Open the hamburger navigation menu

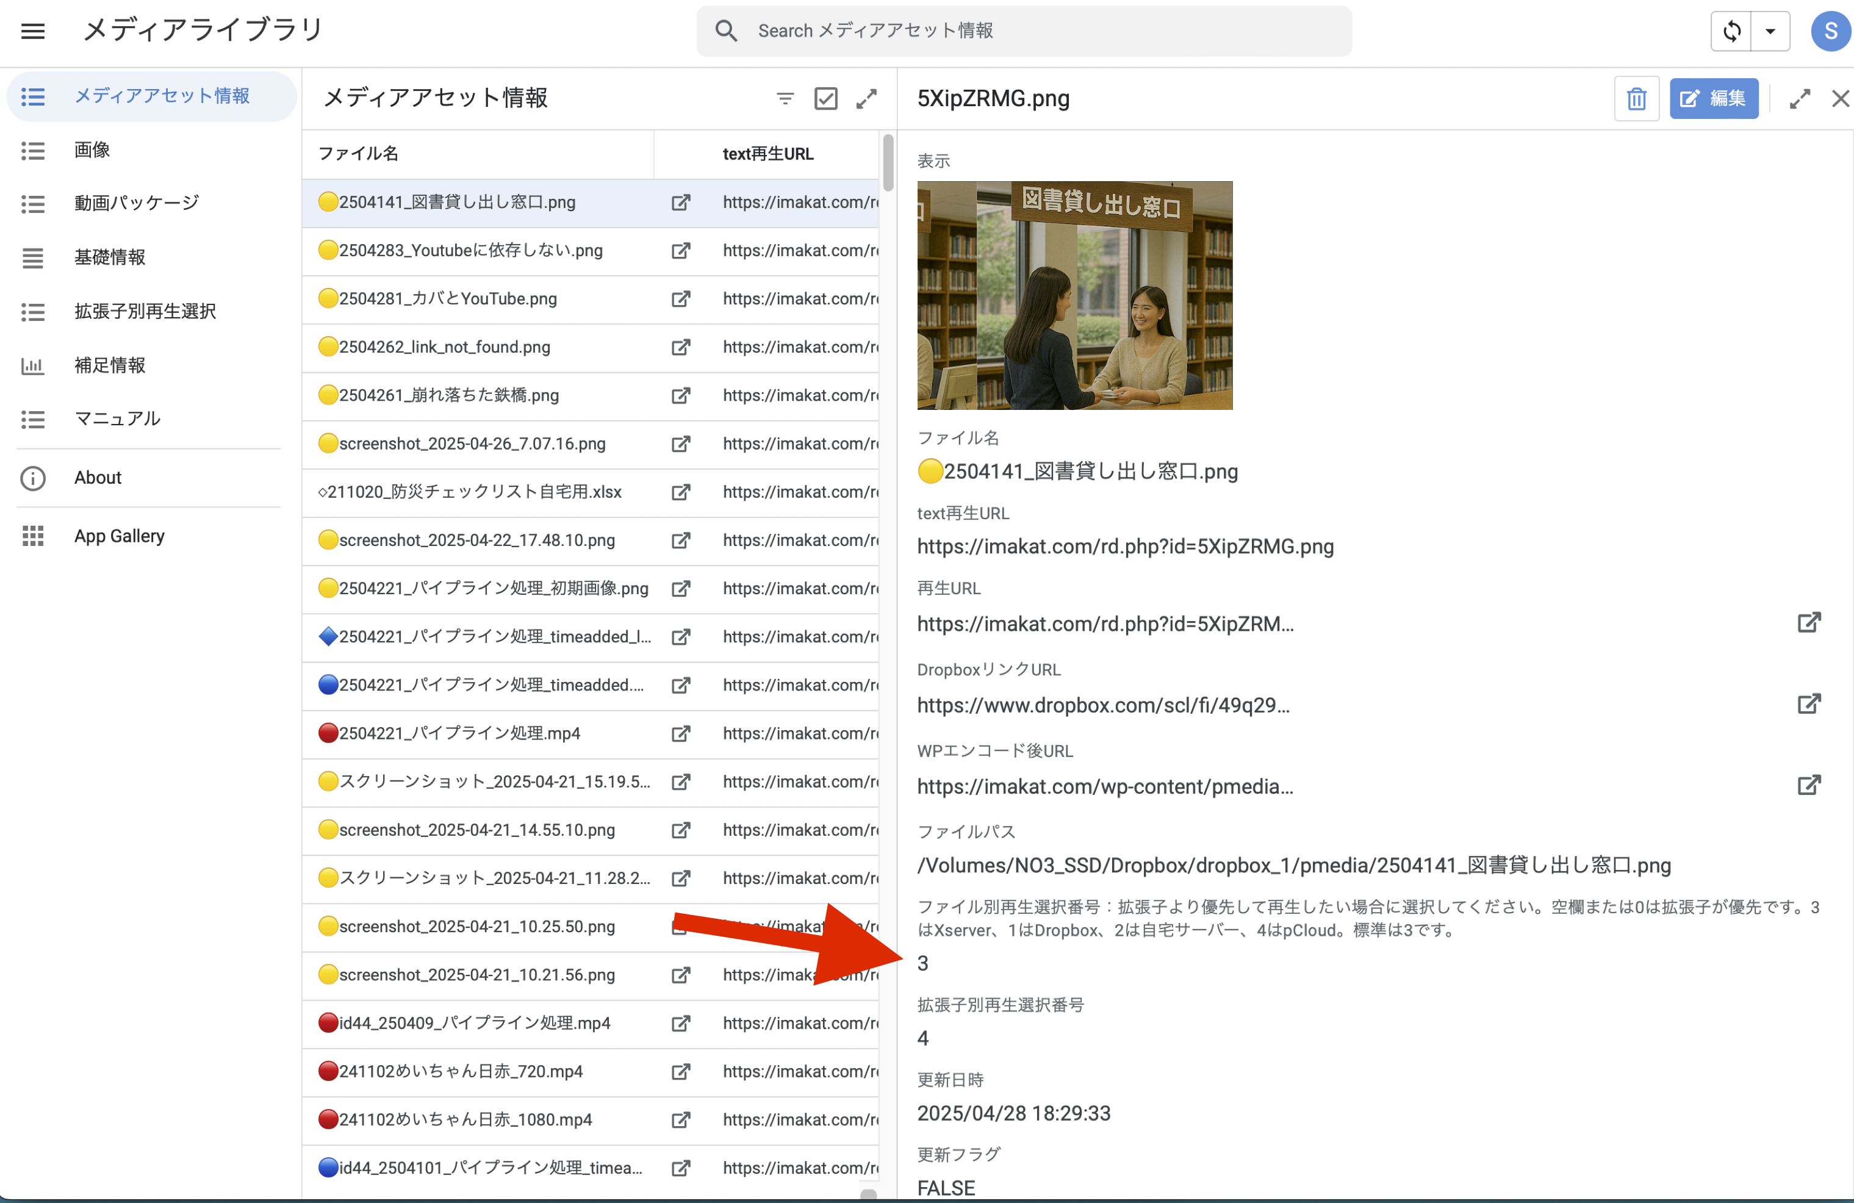click(x=33, y=31)
